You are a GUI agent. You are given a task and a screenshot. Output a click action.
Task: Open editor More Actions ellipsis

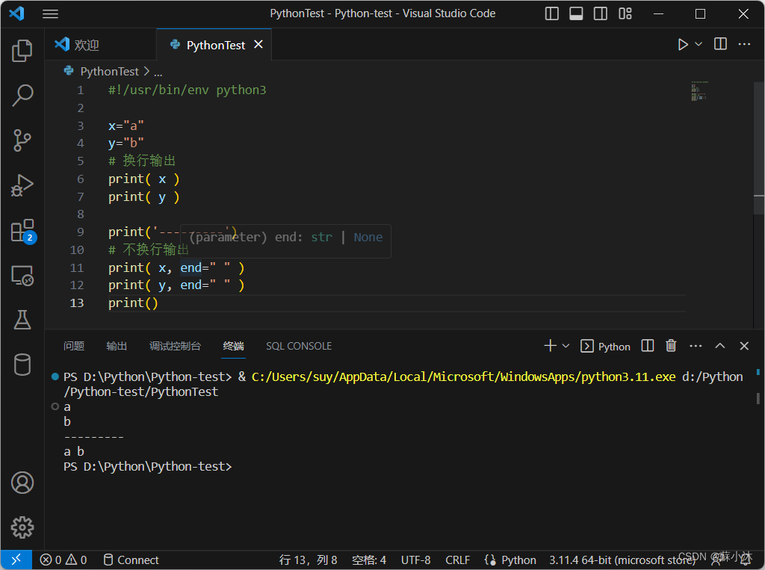[x=744, y=44]
